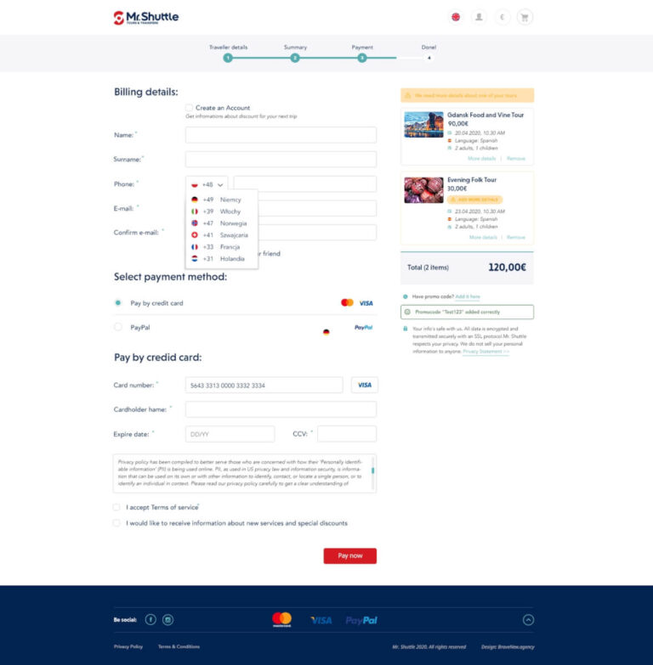This screenshot has width=653, height=665.
Task: Click the PayPal logo in payment row
Action: pyautogui.click(x=363, y=328)
